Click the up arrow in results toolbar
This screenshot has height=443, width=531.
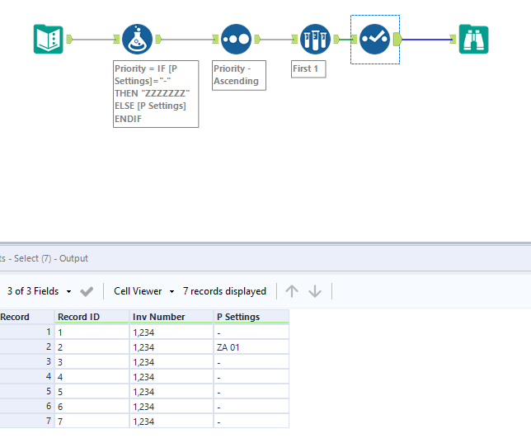[x=292, y=291]
